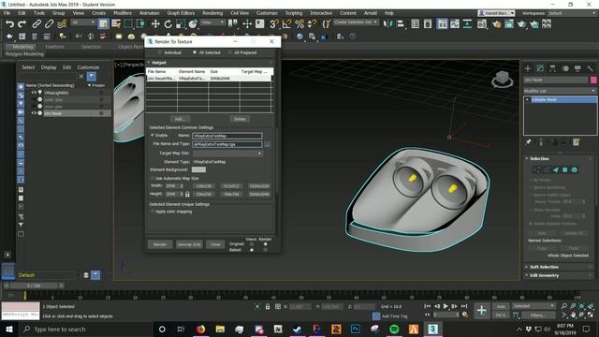The width and height of the screenshot is (599, 337).
Task: Click the Mirror tool icon
Action: coord(387,24)
